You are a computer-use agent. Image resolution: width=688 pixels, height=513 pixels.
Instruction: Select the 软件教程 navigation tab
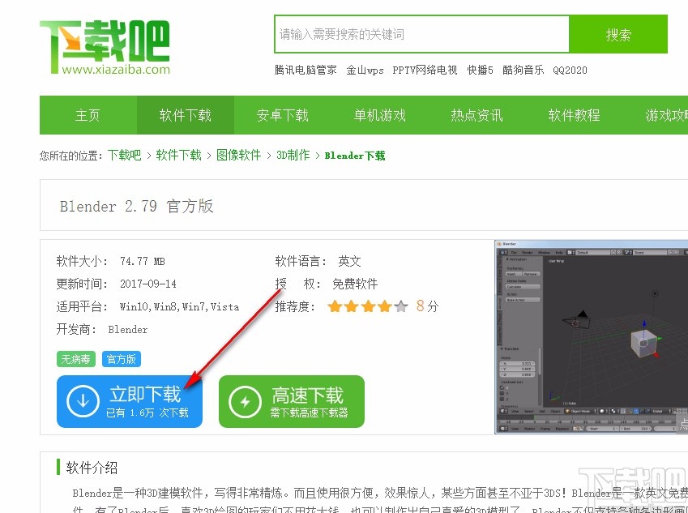(x=574, y=115)
